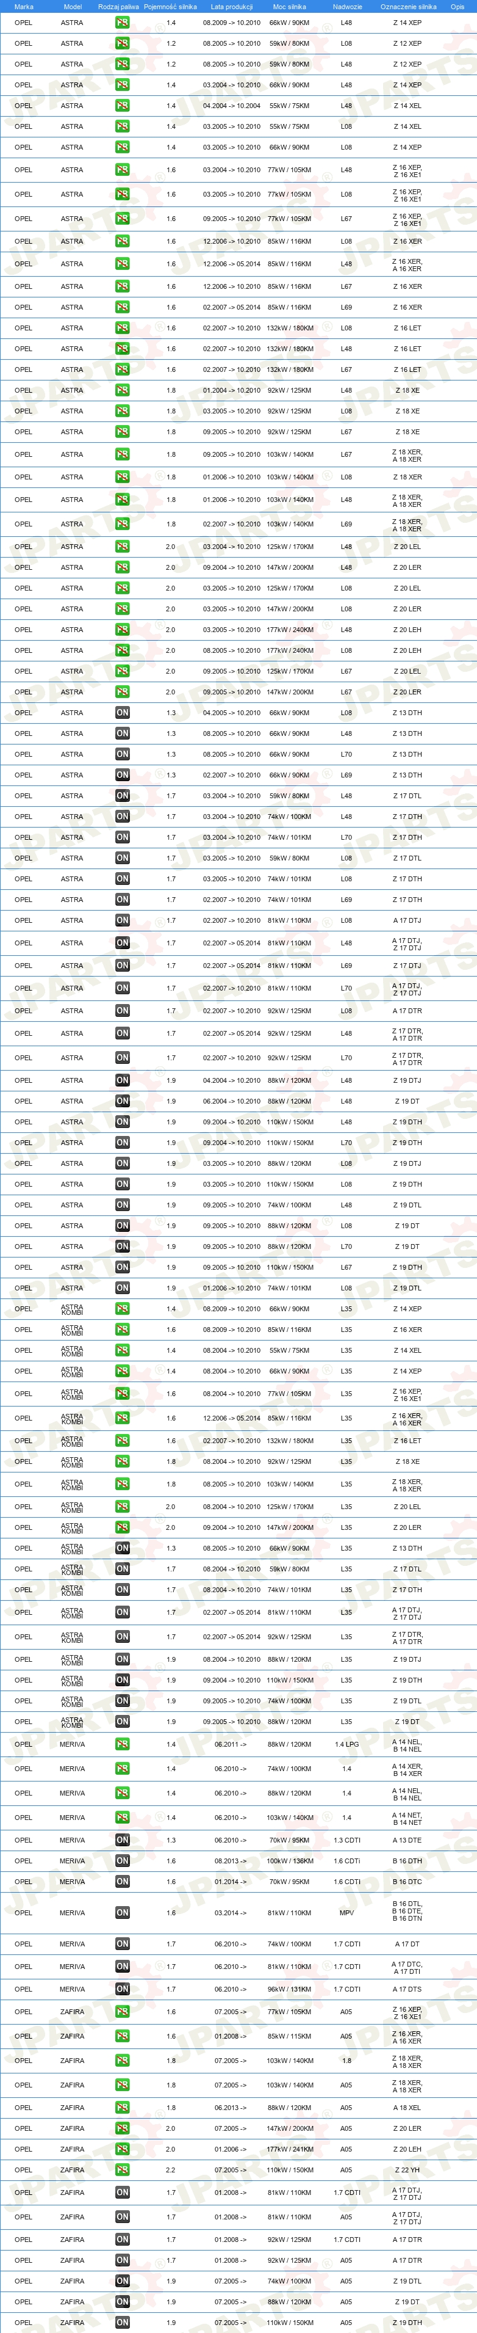This screenshot has width=477, height=2333.
Task: Select the 'B 16 DTC' engine code cell
Action: (x=407, y=1882)
